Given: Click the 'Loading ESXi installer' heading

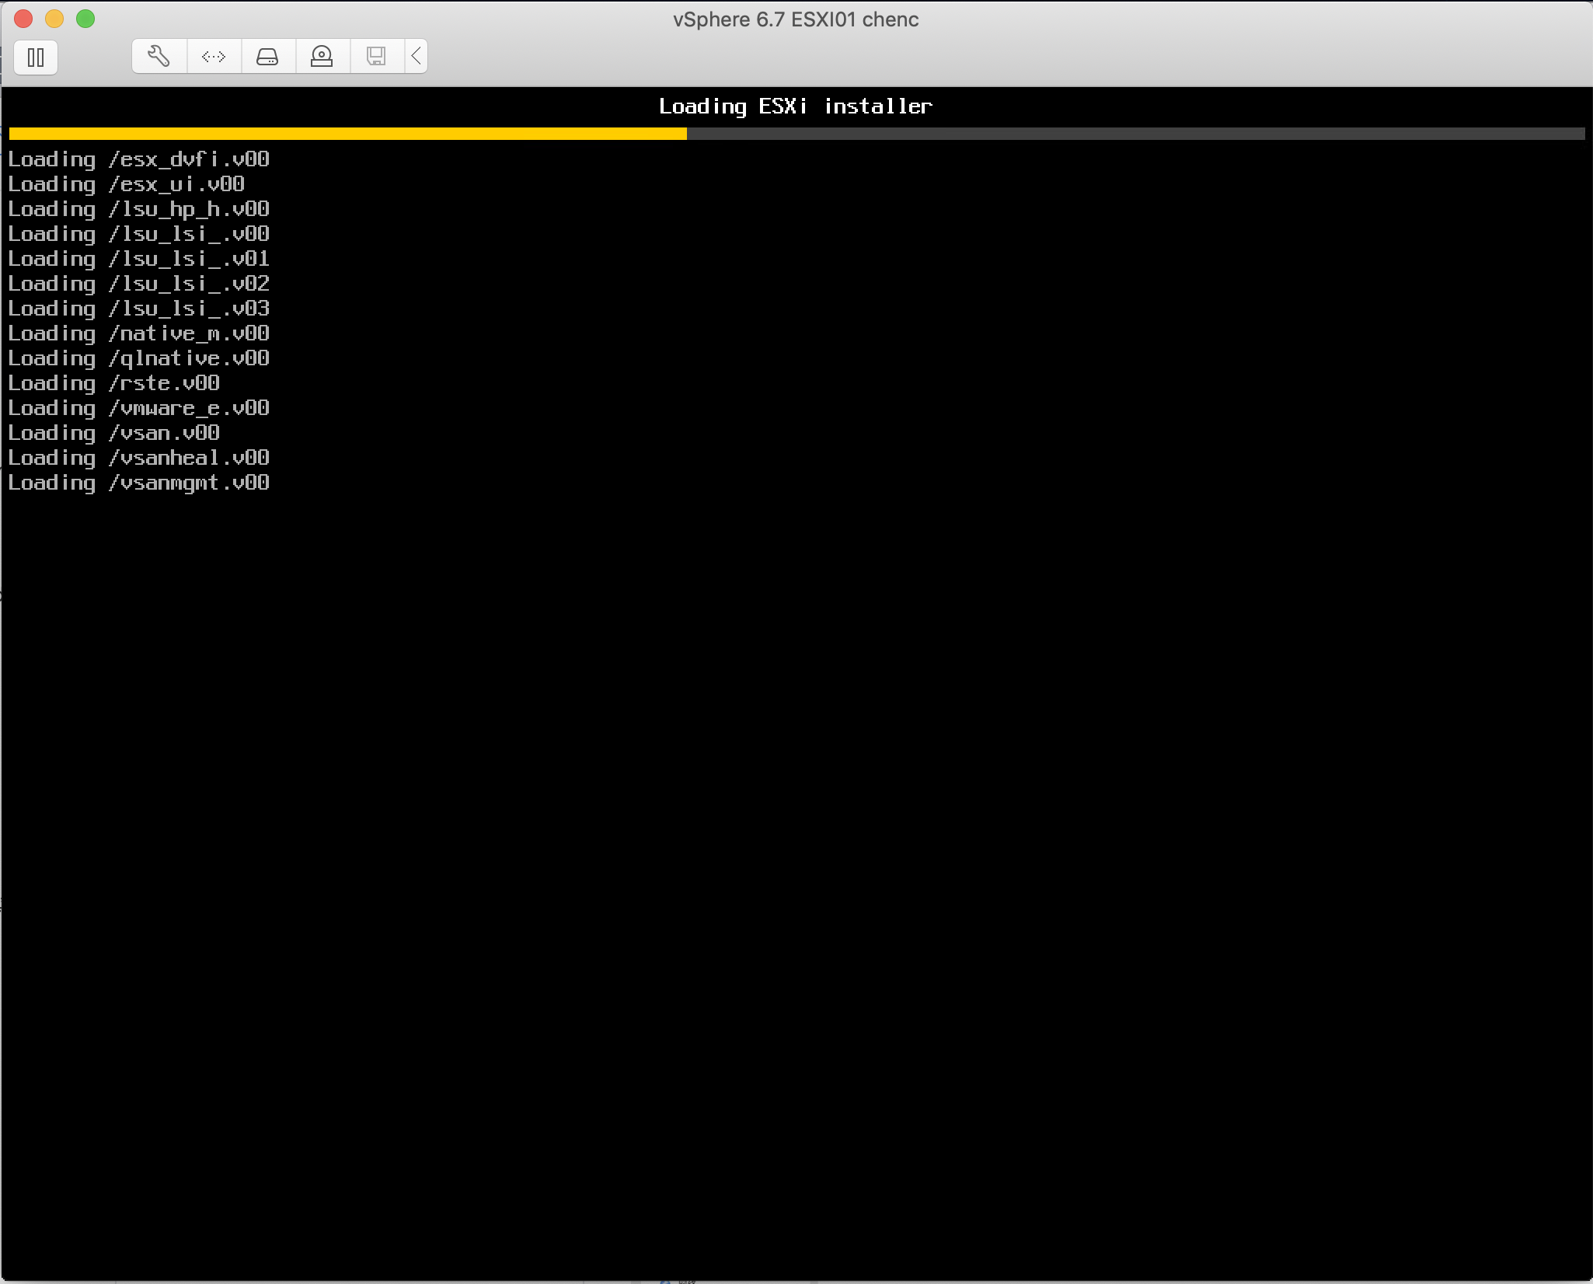Looking at the screenshot, I should pos(796,106).
